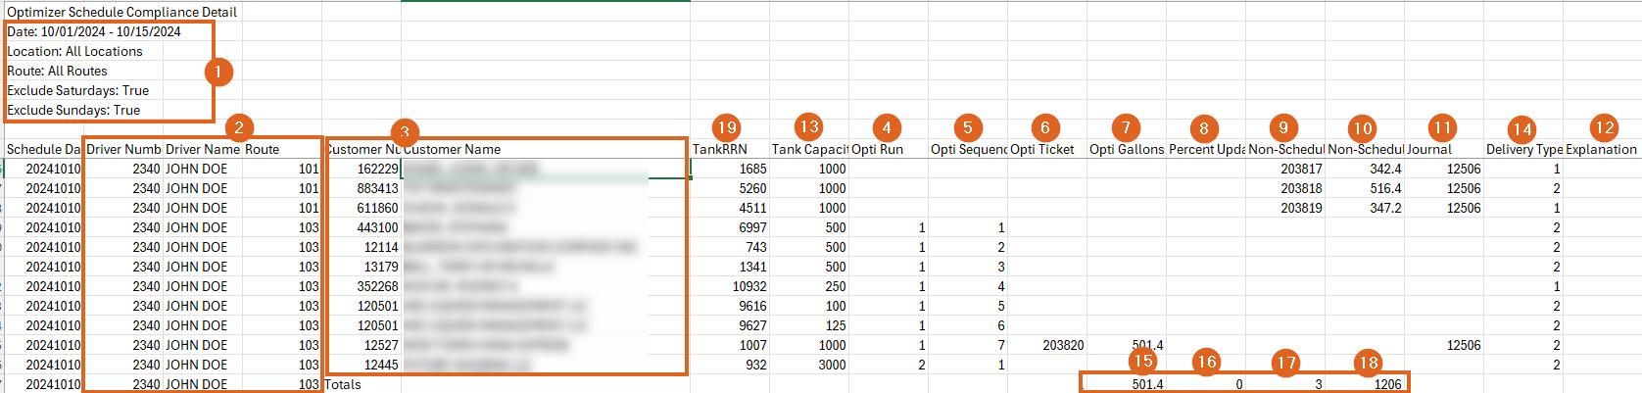Click the TankRRN cell 1007

coord(730,345)
